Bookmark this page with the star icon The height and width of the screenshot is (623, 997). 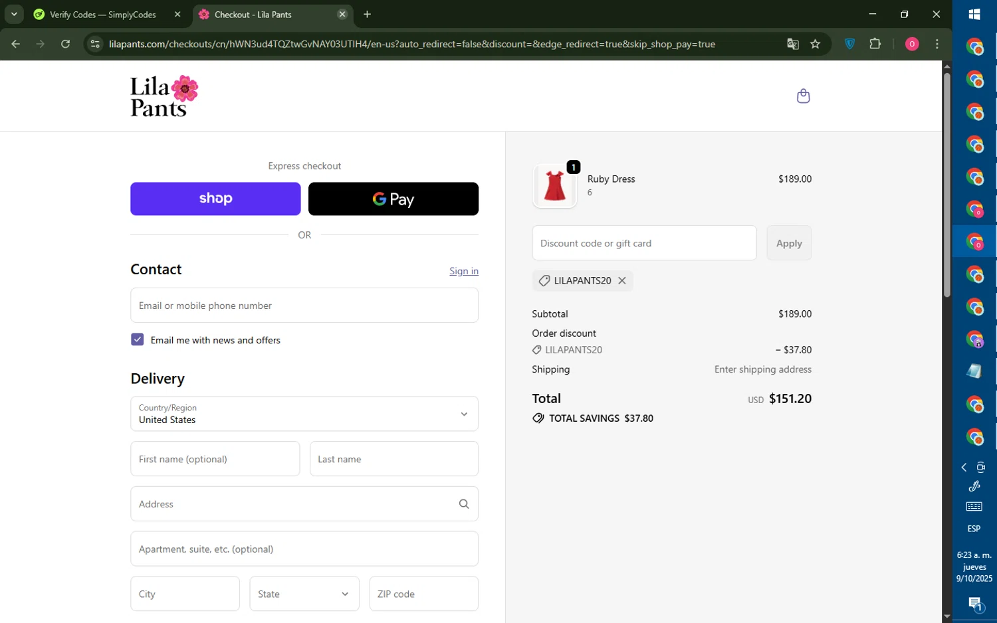click(x=815, y=44)
